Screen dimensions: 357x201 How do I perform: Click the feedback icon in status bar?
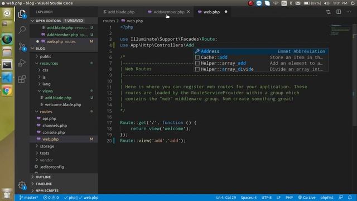pyautogui.click(x=341, y=198)
